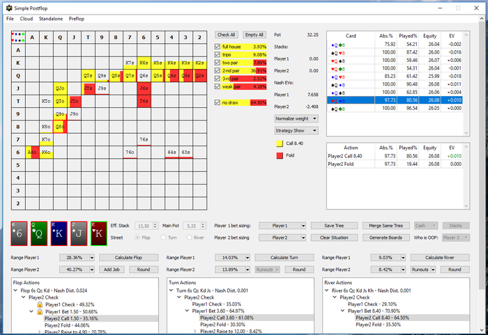This screenshot has width=488, height=335.
Task: Select the Flop street radio button
Action: pyautogui.click(x=137, y=237)
